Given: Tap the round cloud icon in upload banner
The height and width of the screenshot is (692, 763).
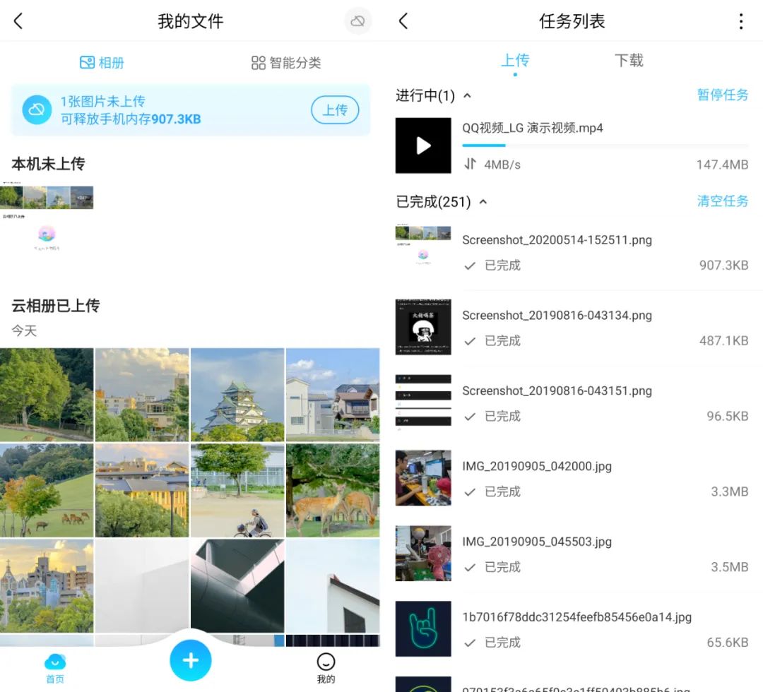Looking at the screenshot, I should (x=37, y=110).
